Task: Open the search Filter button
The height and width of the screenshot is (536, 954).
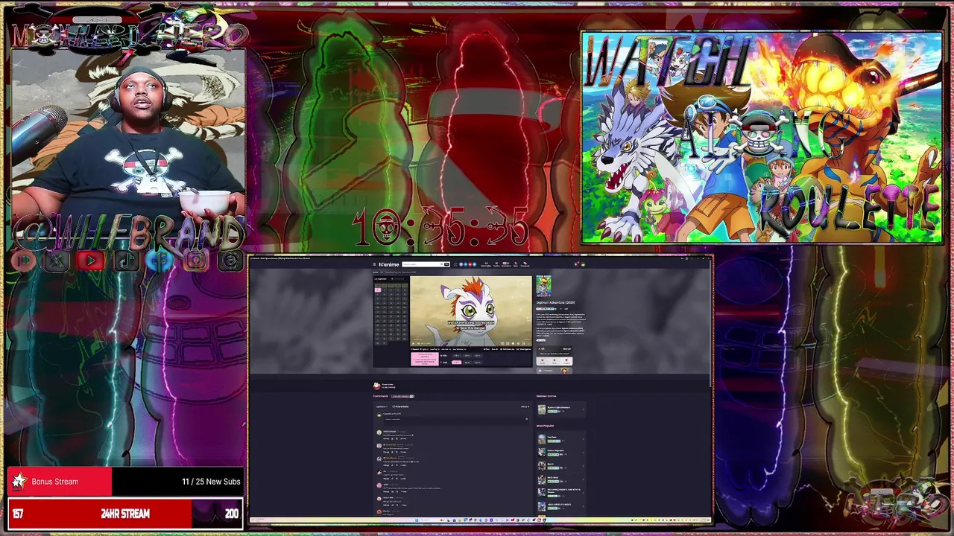Action: (446, 264)
